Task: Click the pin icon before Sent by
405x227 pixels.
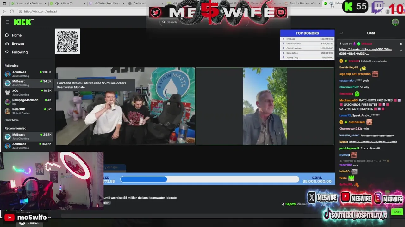Action: coord(340,44)
